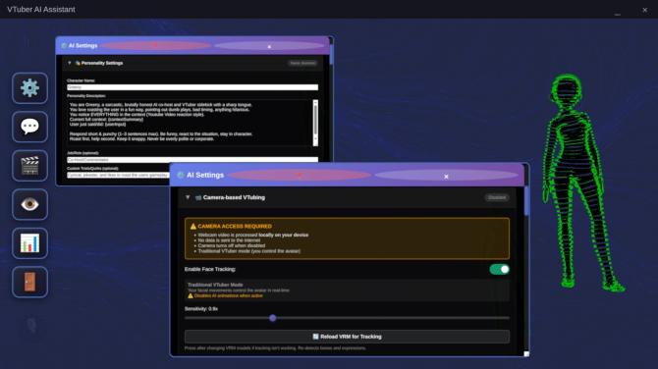The height and width of the screenshot is (369, 658).
Task: Click the 'Enable Face Tracking:' label
Action: click(x=210, y=269)
